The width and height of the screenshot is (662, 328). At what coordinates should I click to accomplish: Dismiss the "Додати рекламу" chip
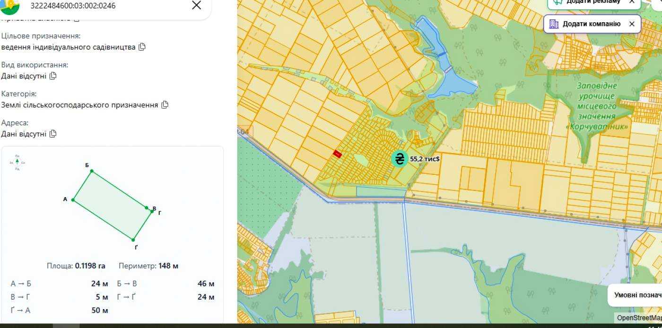coord(632,1)
